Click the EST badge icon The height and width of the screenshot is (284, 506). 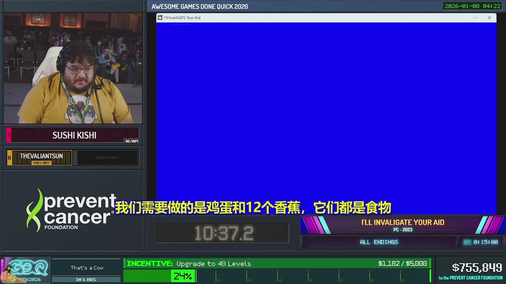pos(467,242)
